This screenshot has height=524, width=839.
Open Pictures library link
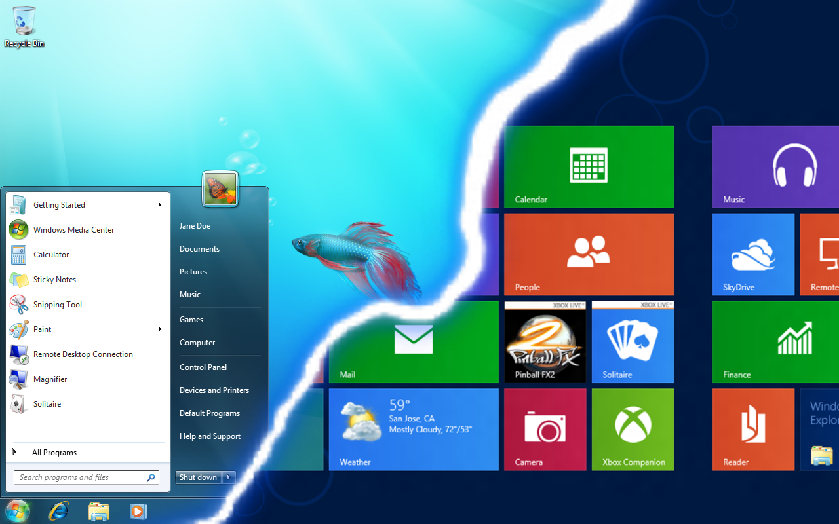point(193,272)
